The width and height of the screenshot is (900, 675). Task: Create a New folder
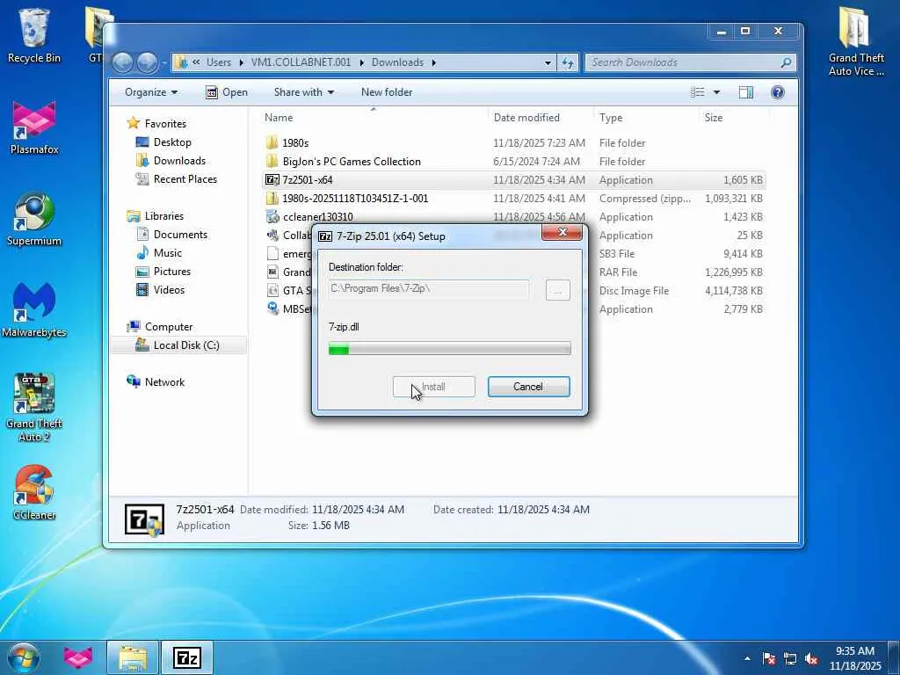[387, 92]
